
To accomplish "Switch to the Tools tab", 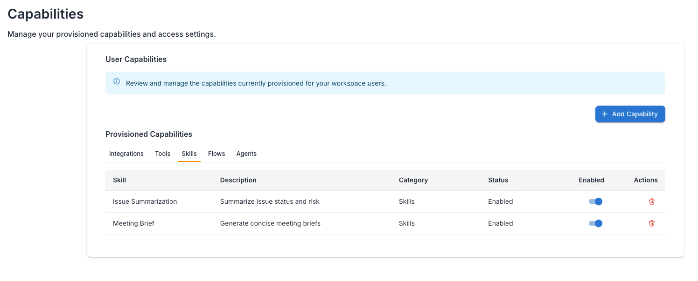I will click(x=163, y=154).
